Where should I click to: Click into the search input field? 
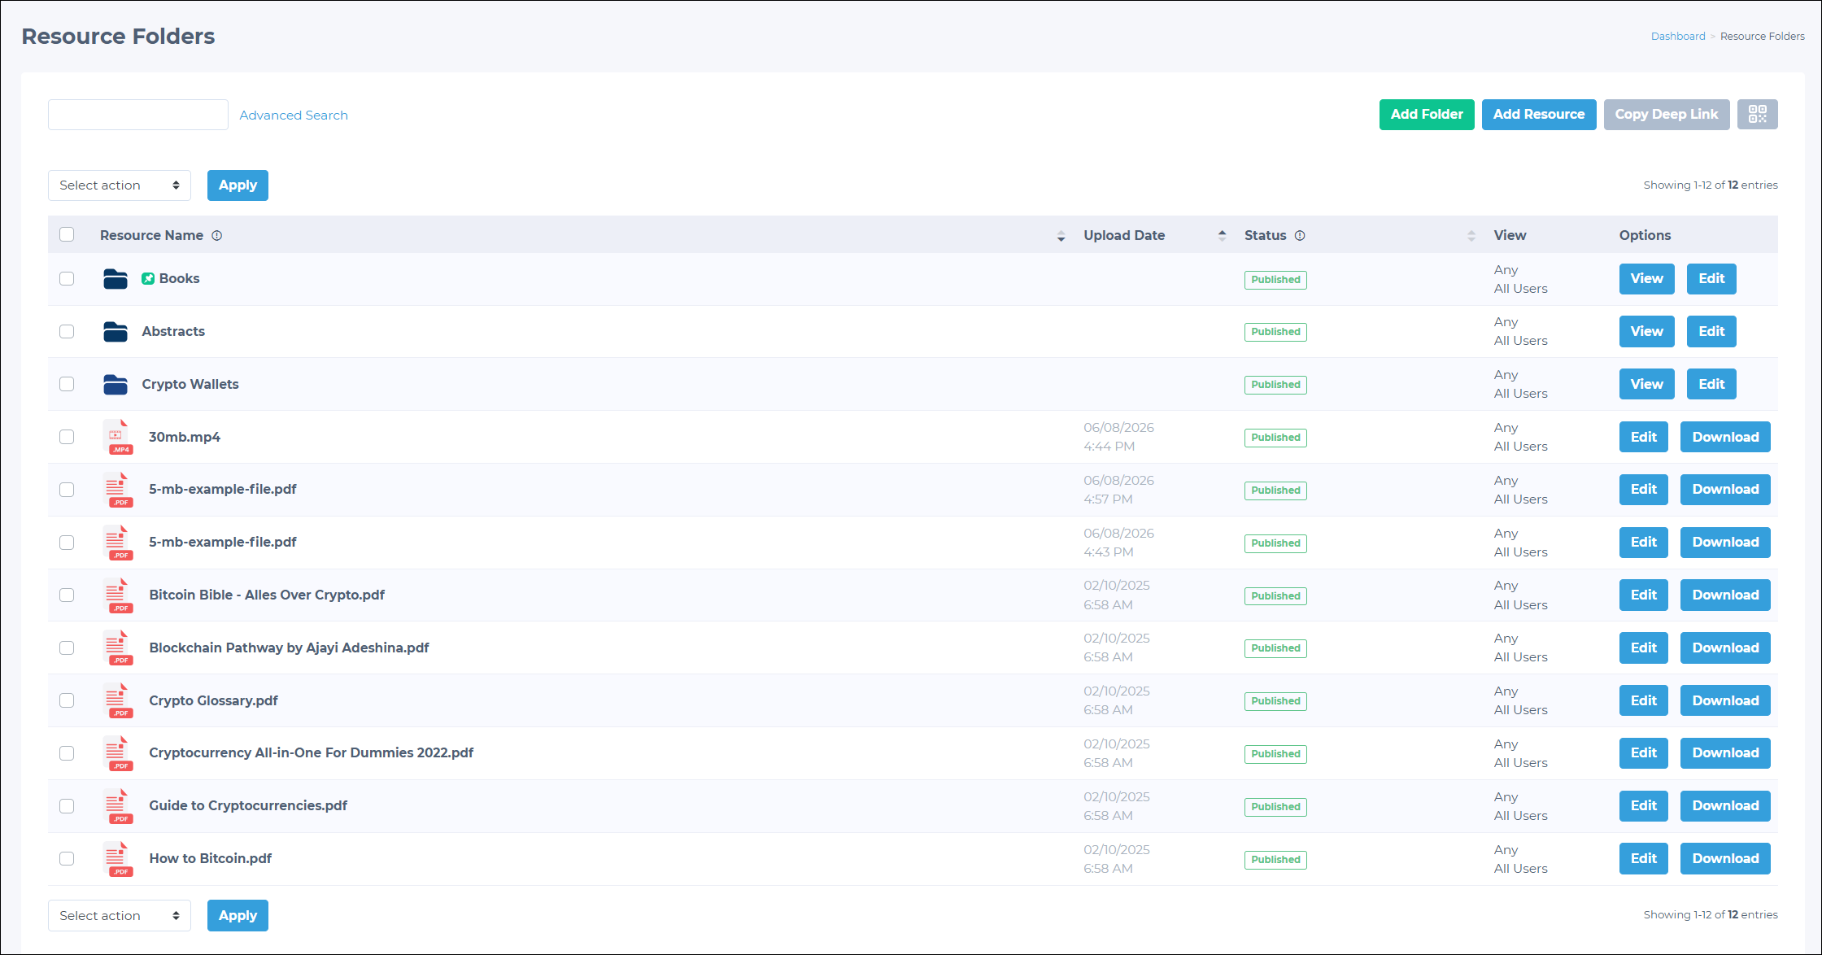138,115
